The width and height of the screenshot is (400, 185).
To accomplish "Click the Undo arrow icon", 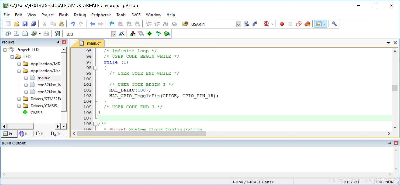I will click(x=73, y=24).
